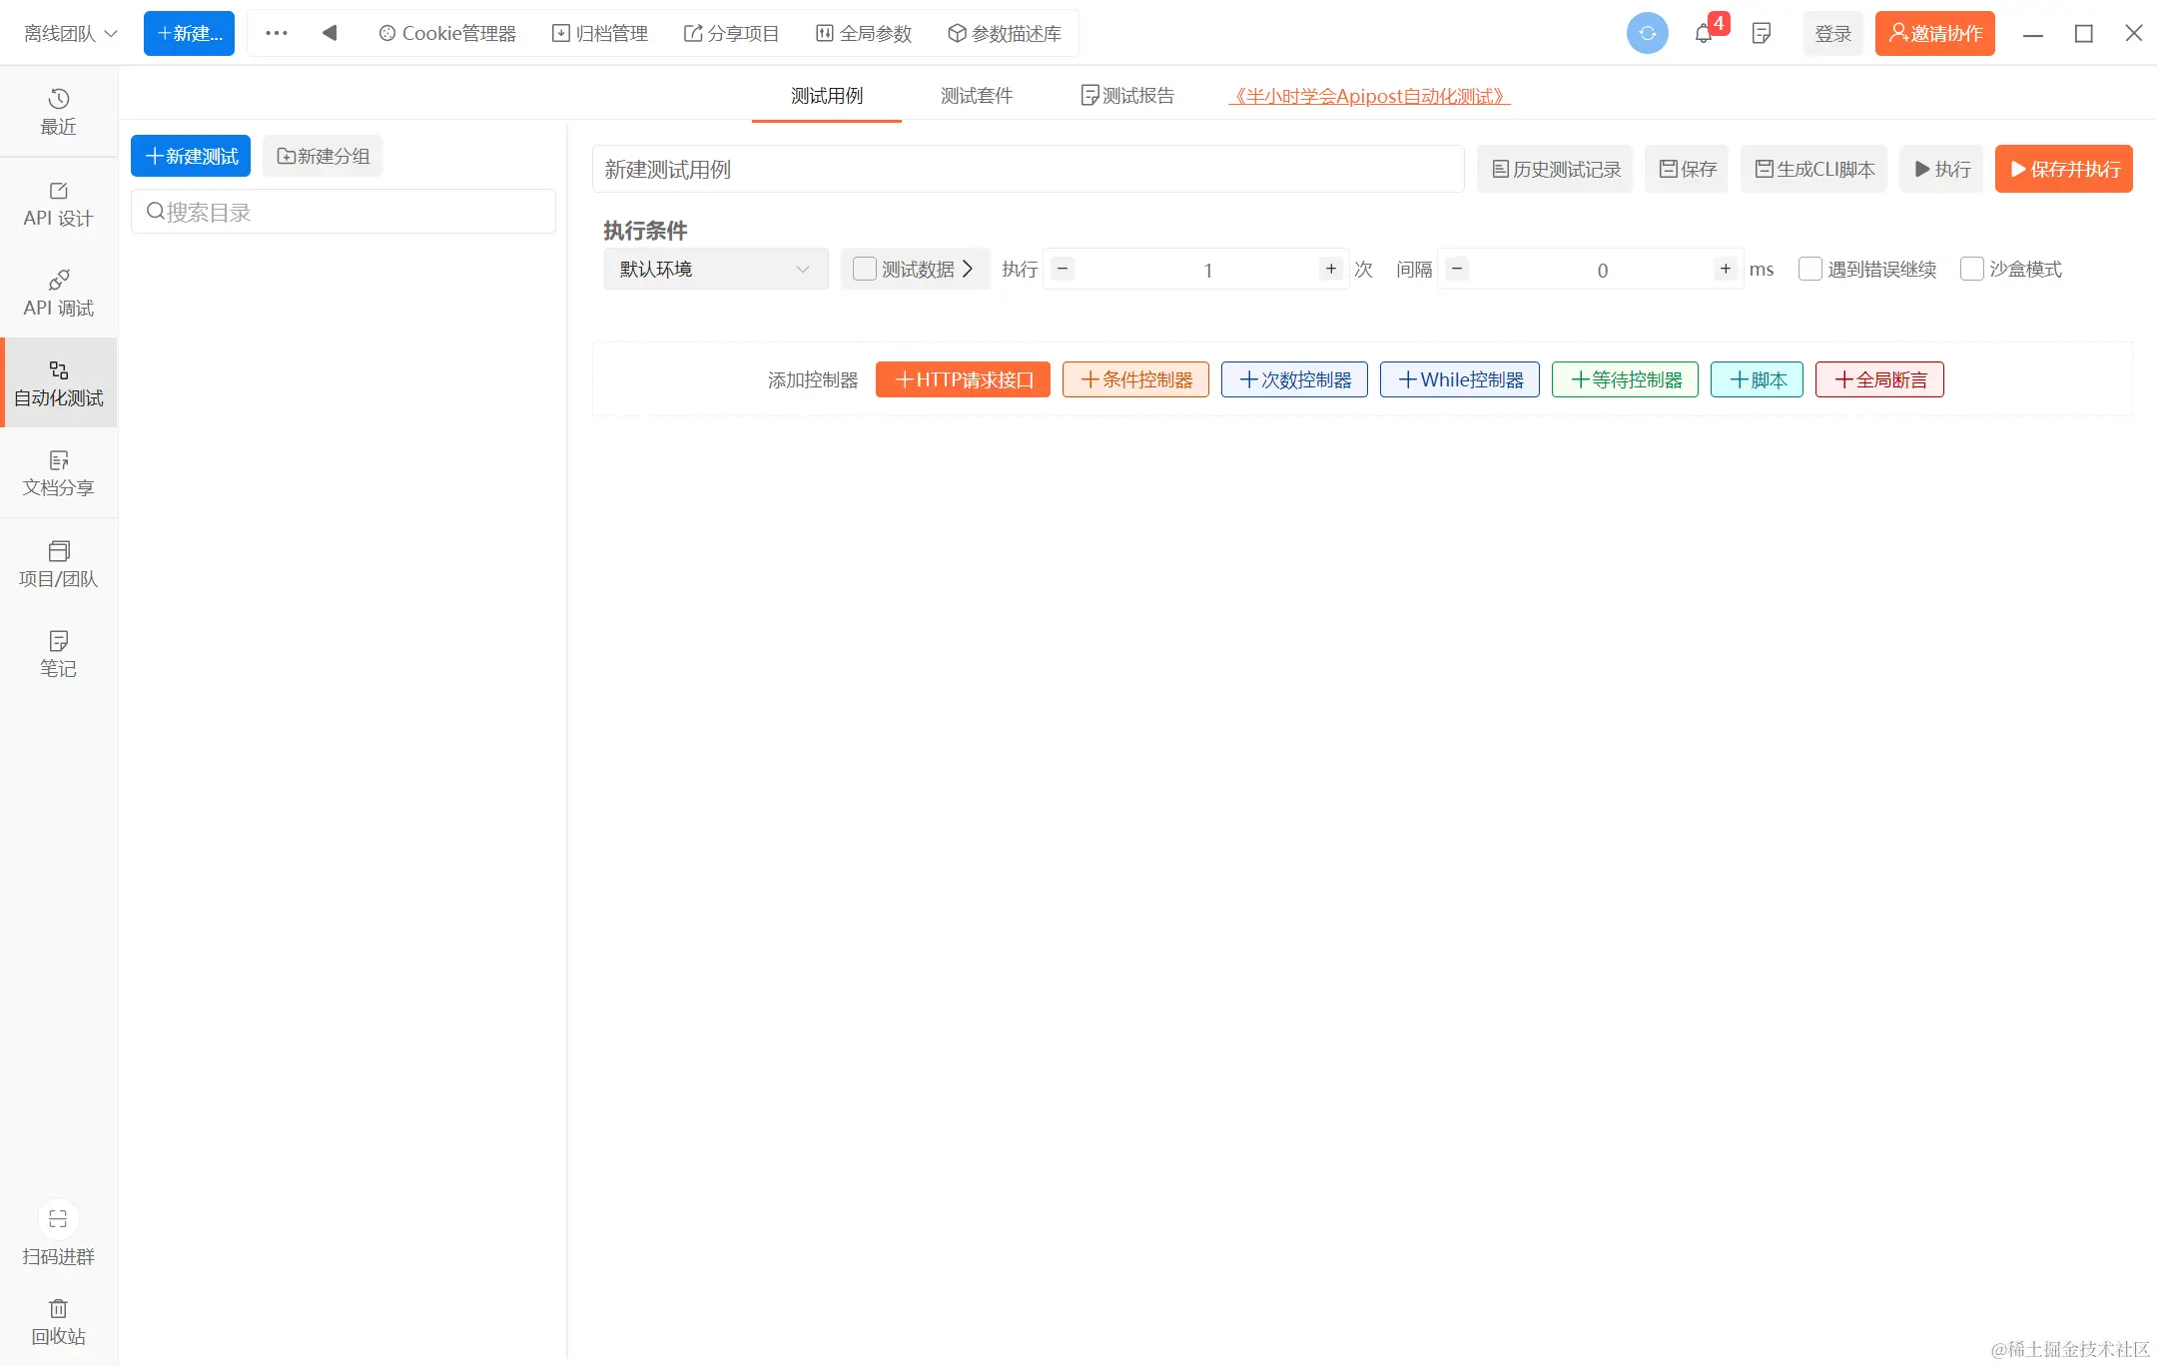
Task: Open the API 设计 sidebar section
Action: pos(58,204)
